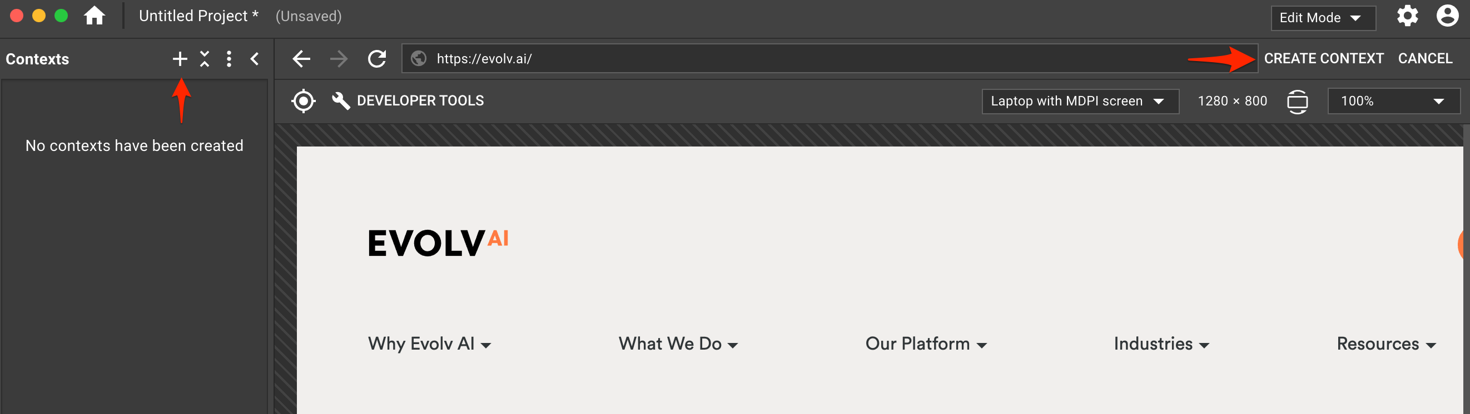Open the Contexts more options menu
1470x414 pixels.
pyautogui.click(x=229, y=59)
